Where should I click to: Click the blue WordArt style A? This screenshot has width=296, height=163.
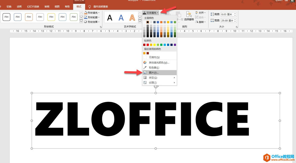coord(121,17)
